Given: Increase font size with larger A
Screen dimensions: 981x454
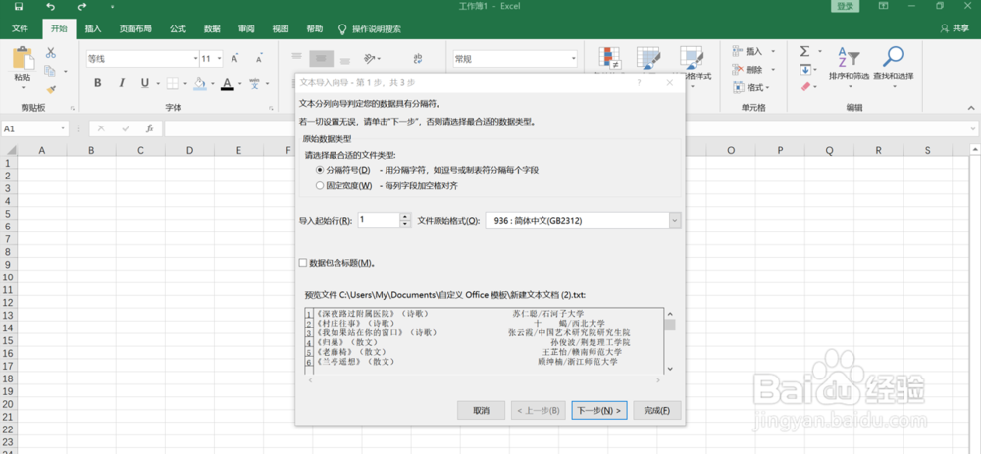Looking at the screenshot, I should 234,59.
